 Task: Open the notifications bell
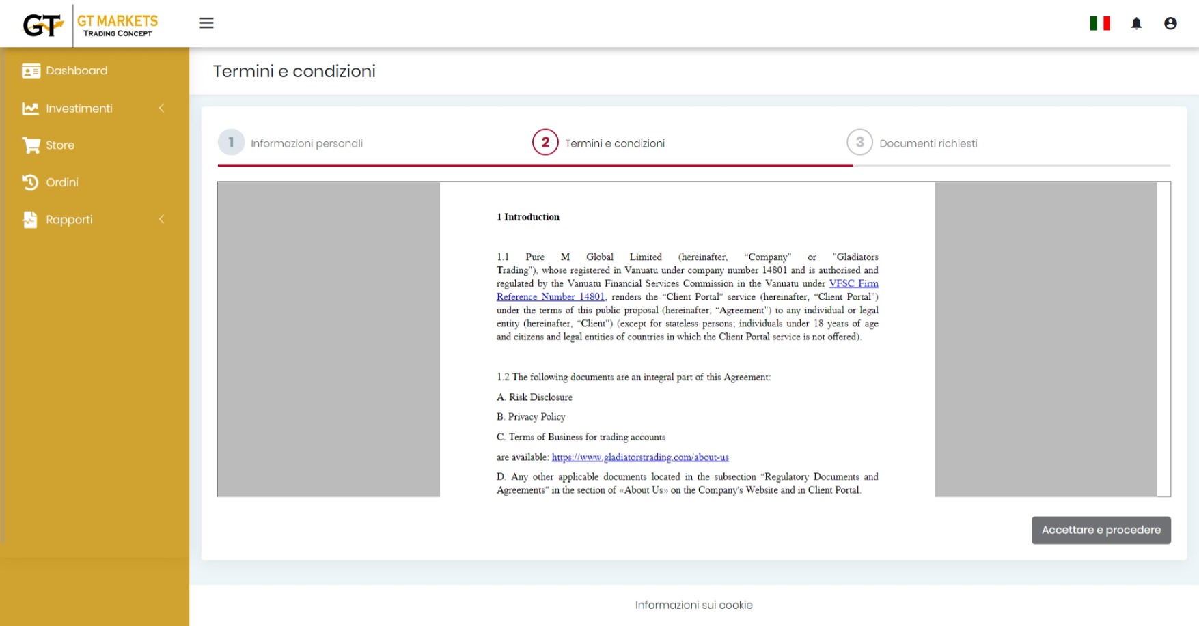1136,24
